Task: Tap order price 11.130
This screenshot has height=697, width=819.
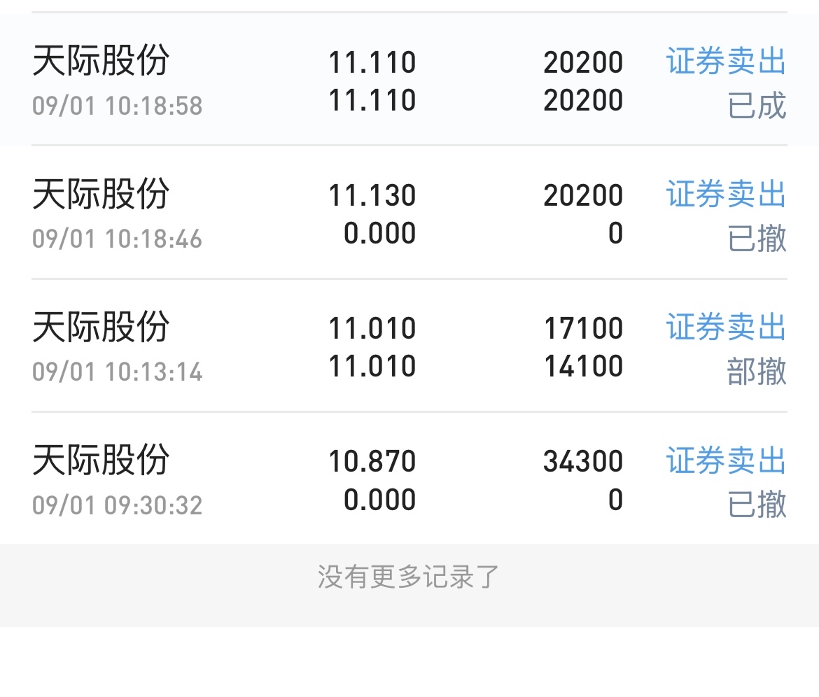Action: pyautogui.click(x=372, y=195)
